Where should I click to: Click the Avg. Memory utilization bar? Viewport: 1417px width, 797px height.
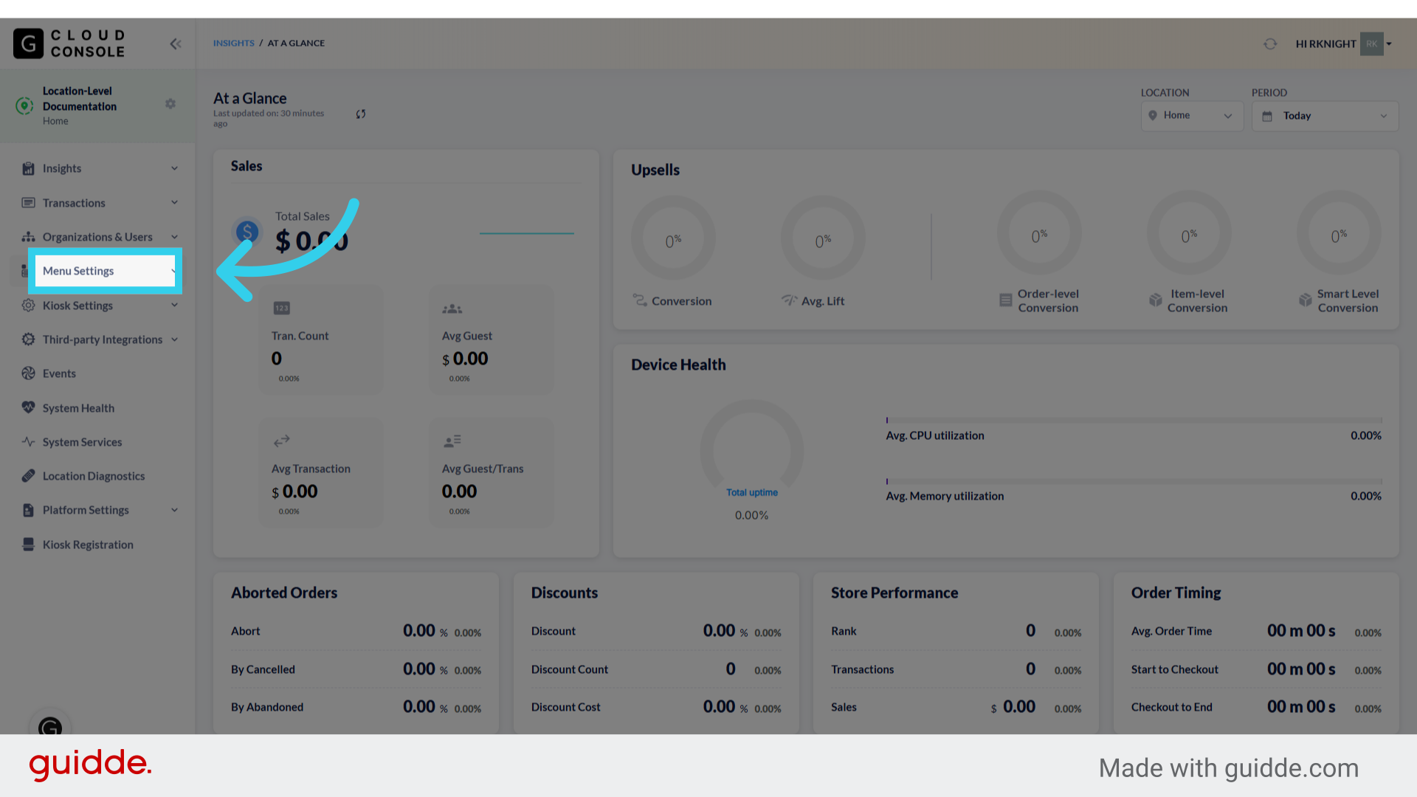click(x=1134, y=481)
